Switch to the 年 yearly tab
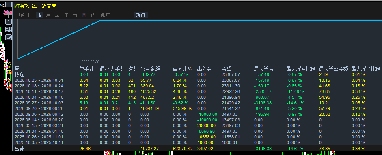This screenshot has width=382, height=155. point(66,15)
